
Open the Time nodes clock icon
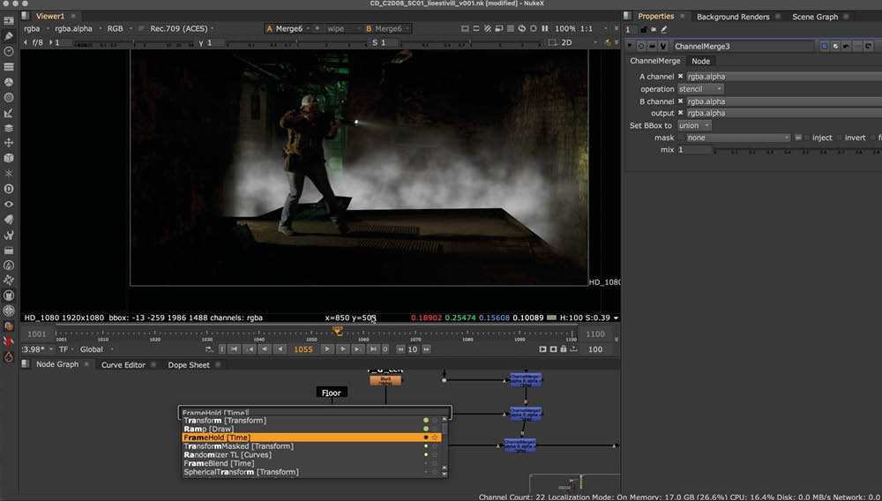[x=9, y=51]
